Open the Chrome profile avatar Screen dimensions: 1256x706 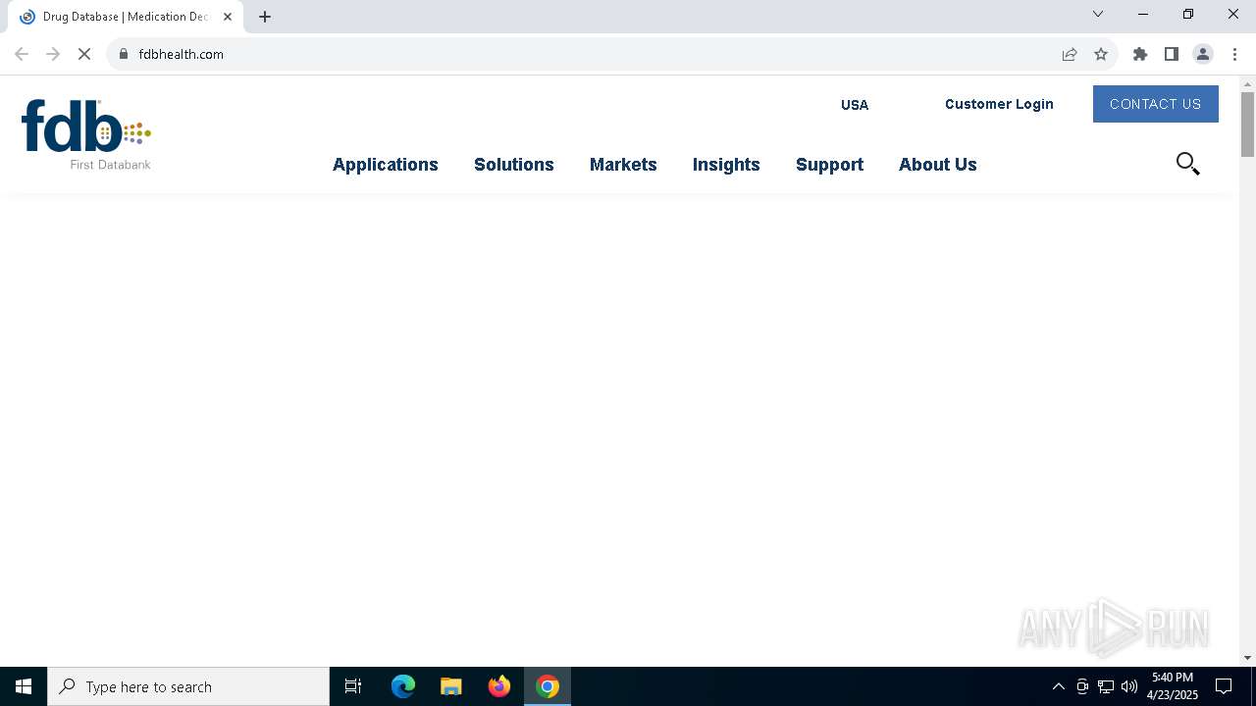(x=1203, y=54)
